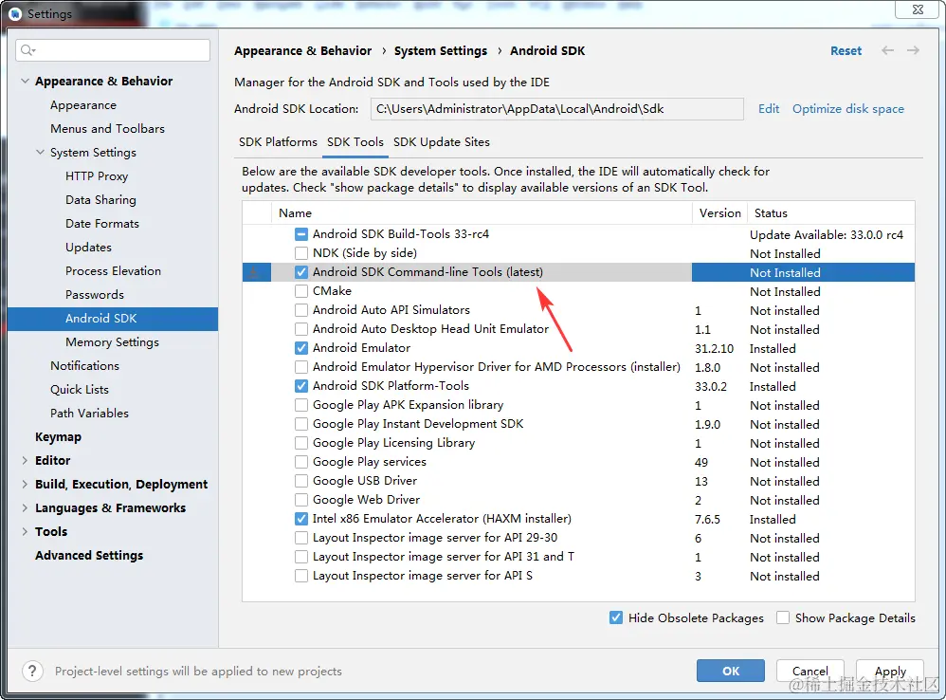Click the Apply button
Image resolution: width=946 pixels, height=700 pixels.
(890, 671)
